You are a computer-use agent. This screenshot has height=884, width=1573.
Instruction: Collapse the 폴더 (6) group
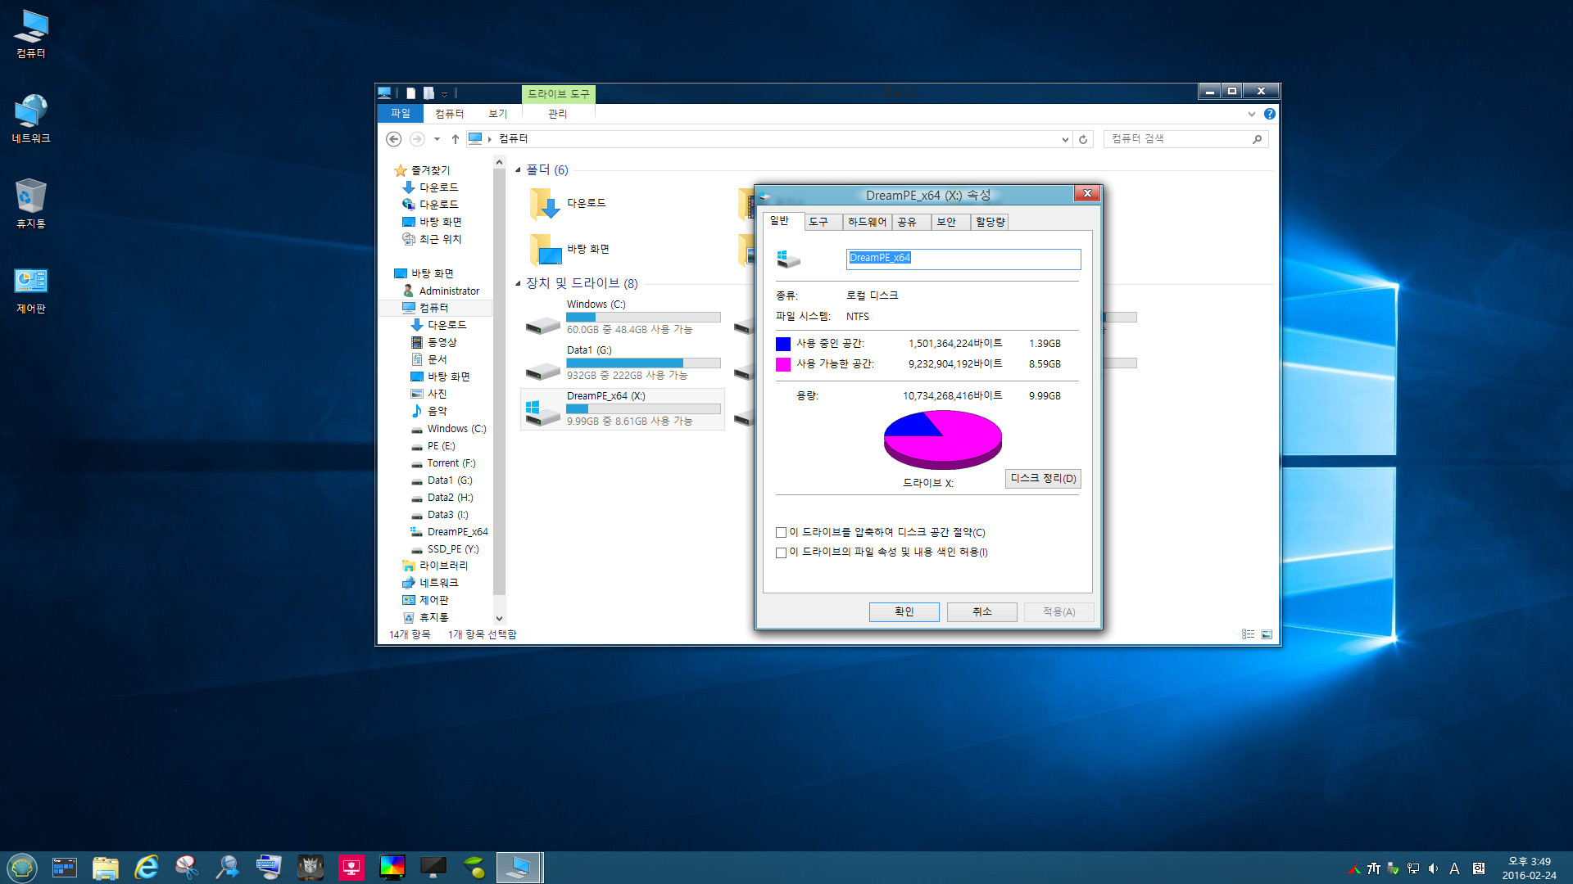click(x=518, y=170)
